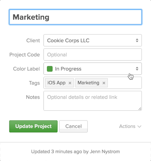Click the Update Project button
This screenshot has height=161, width=151.
click(33, 127)
